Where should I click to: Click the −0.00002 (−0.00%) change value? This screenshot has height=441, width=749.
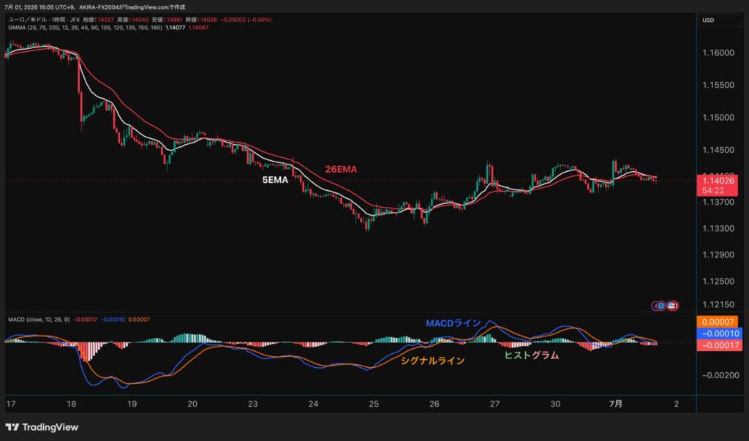[x=246, y=20]
